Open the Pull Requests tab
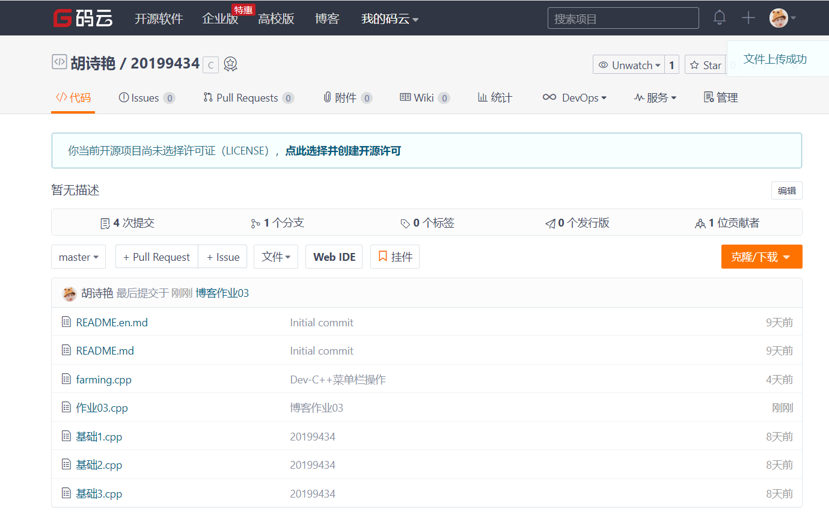Image resolution: width=829 pixels, height=512 pixels. click(249, 97)
